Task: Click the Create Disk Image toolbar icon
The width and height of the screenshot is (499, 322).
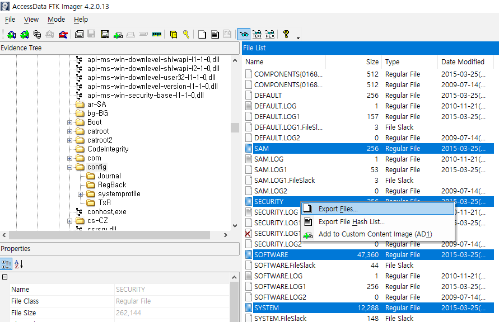Action: [79, 34]
